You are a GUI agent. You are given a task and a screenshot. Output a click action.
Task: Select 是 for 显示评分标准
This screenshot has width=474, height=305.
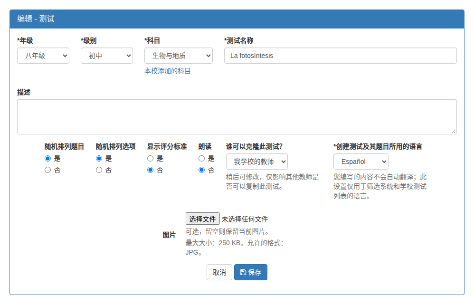click(x=150, y=158)
